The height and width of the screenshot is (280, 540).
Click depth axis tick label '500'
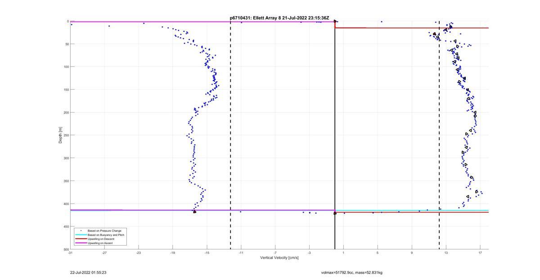(x=66, y=249)
